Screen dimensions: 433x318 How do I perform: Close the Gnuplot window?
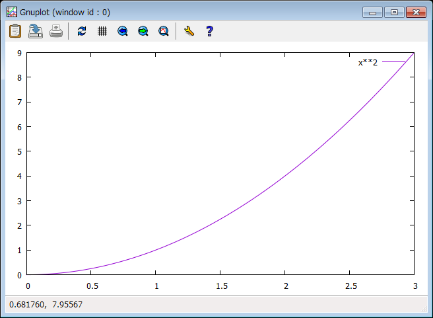tap(416, 13)
